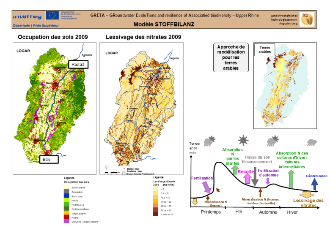The image size is (330, 228).
Task: Click heading 'Occupation des sols 2009'
Action: coord(52,37)
